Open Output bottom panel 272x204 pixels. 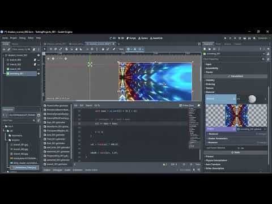[x=47, y=170]
